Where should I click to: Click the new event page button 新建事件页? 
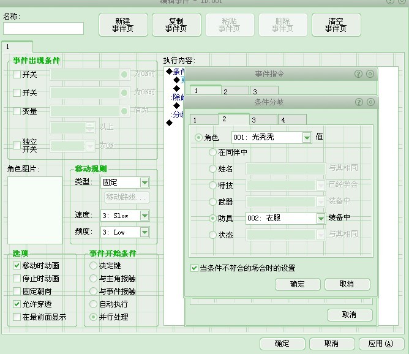123,24
